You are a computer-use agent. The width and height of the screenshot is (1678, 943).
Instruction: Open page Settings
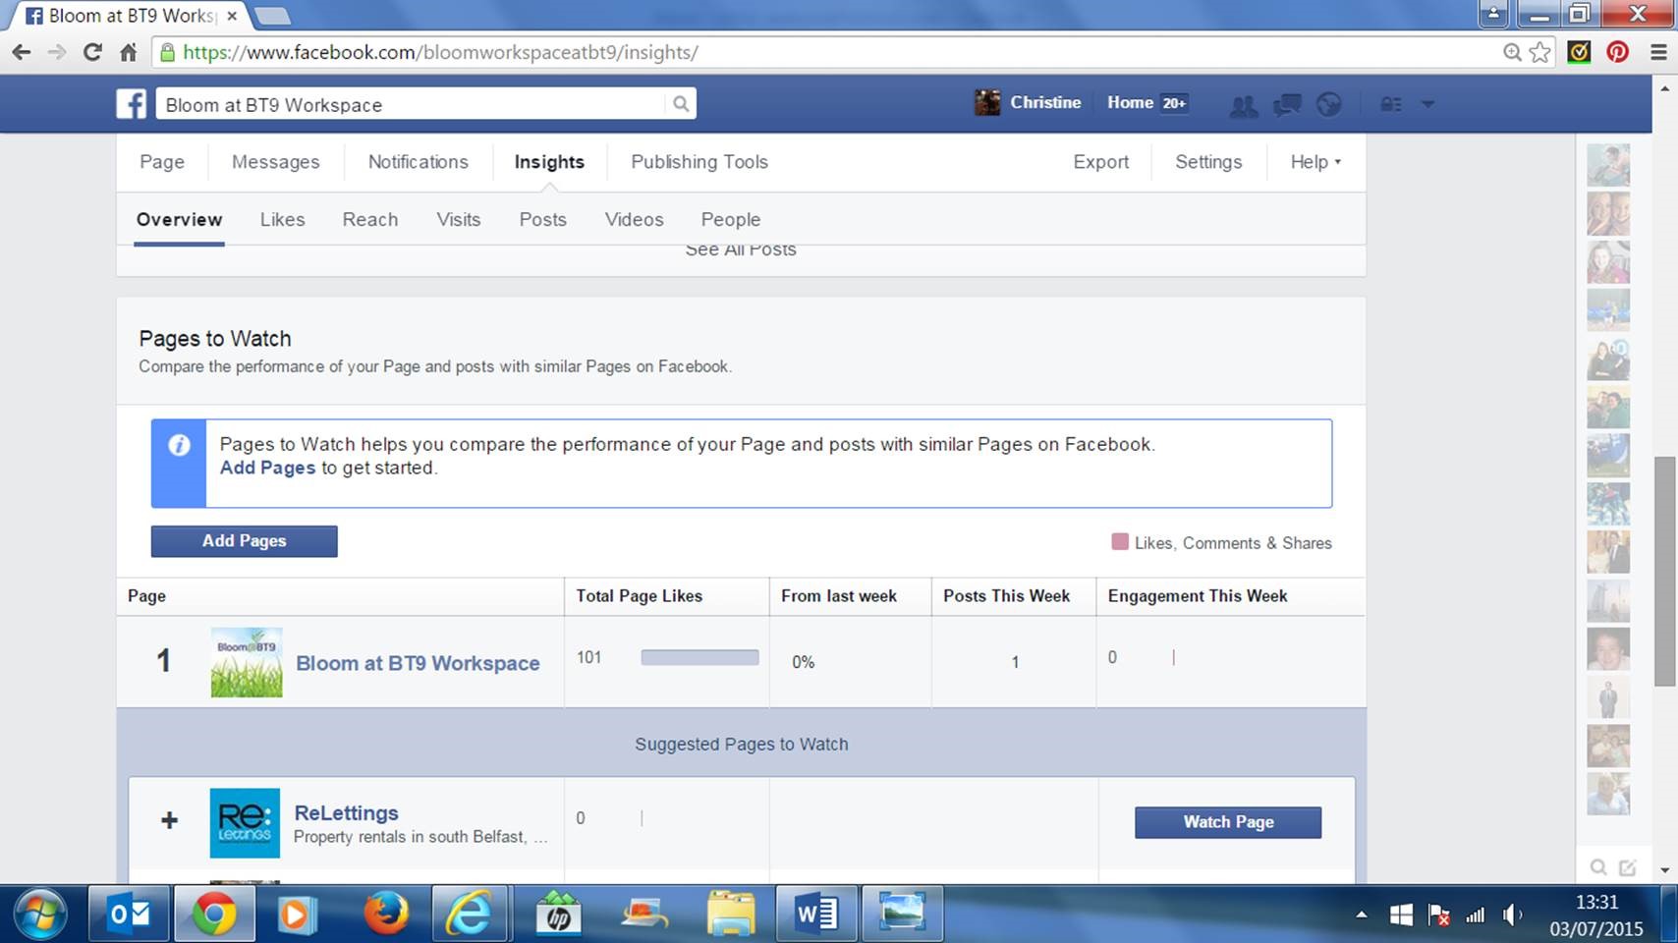click(1208, 162)
